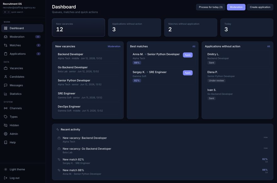The width and height of the screenshot is (277, 183).
Task: Open SRE Engineer in New vacancies list
Action: coord(88,95)
